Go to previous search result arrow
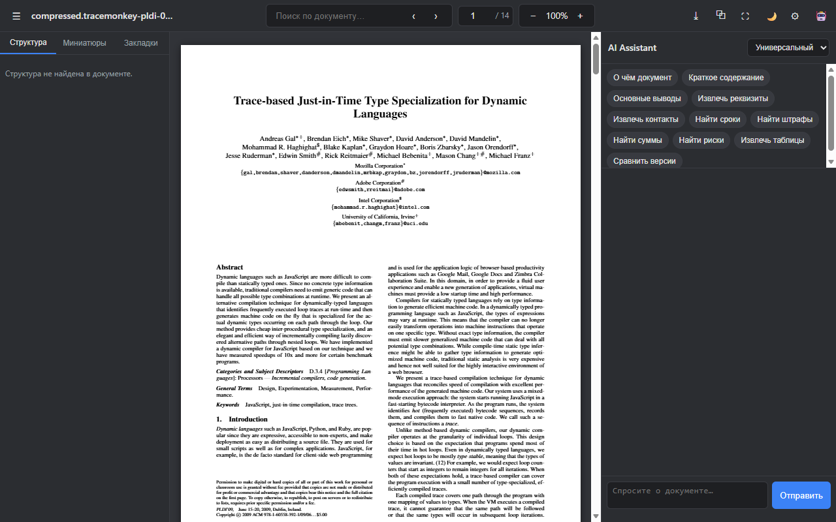Viewport: 836px width, 522px height. pos(414,16)
